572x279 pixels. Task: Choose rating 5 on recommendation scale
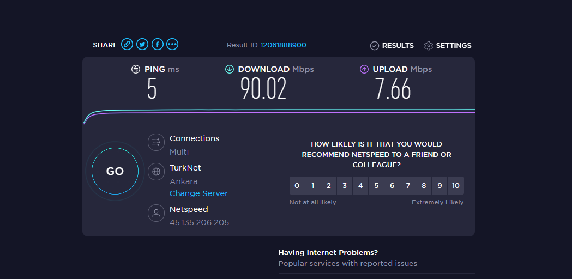coord(376,186)
